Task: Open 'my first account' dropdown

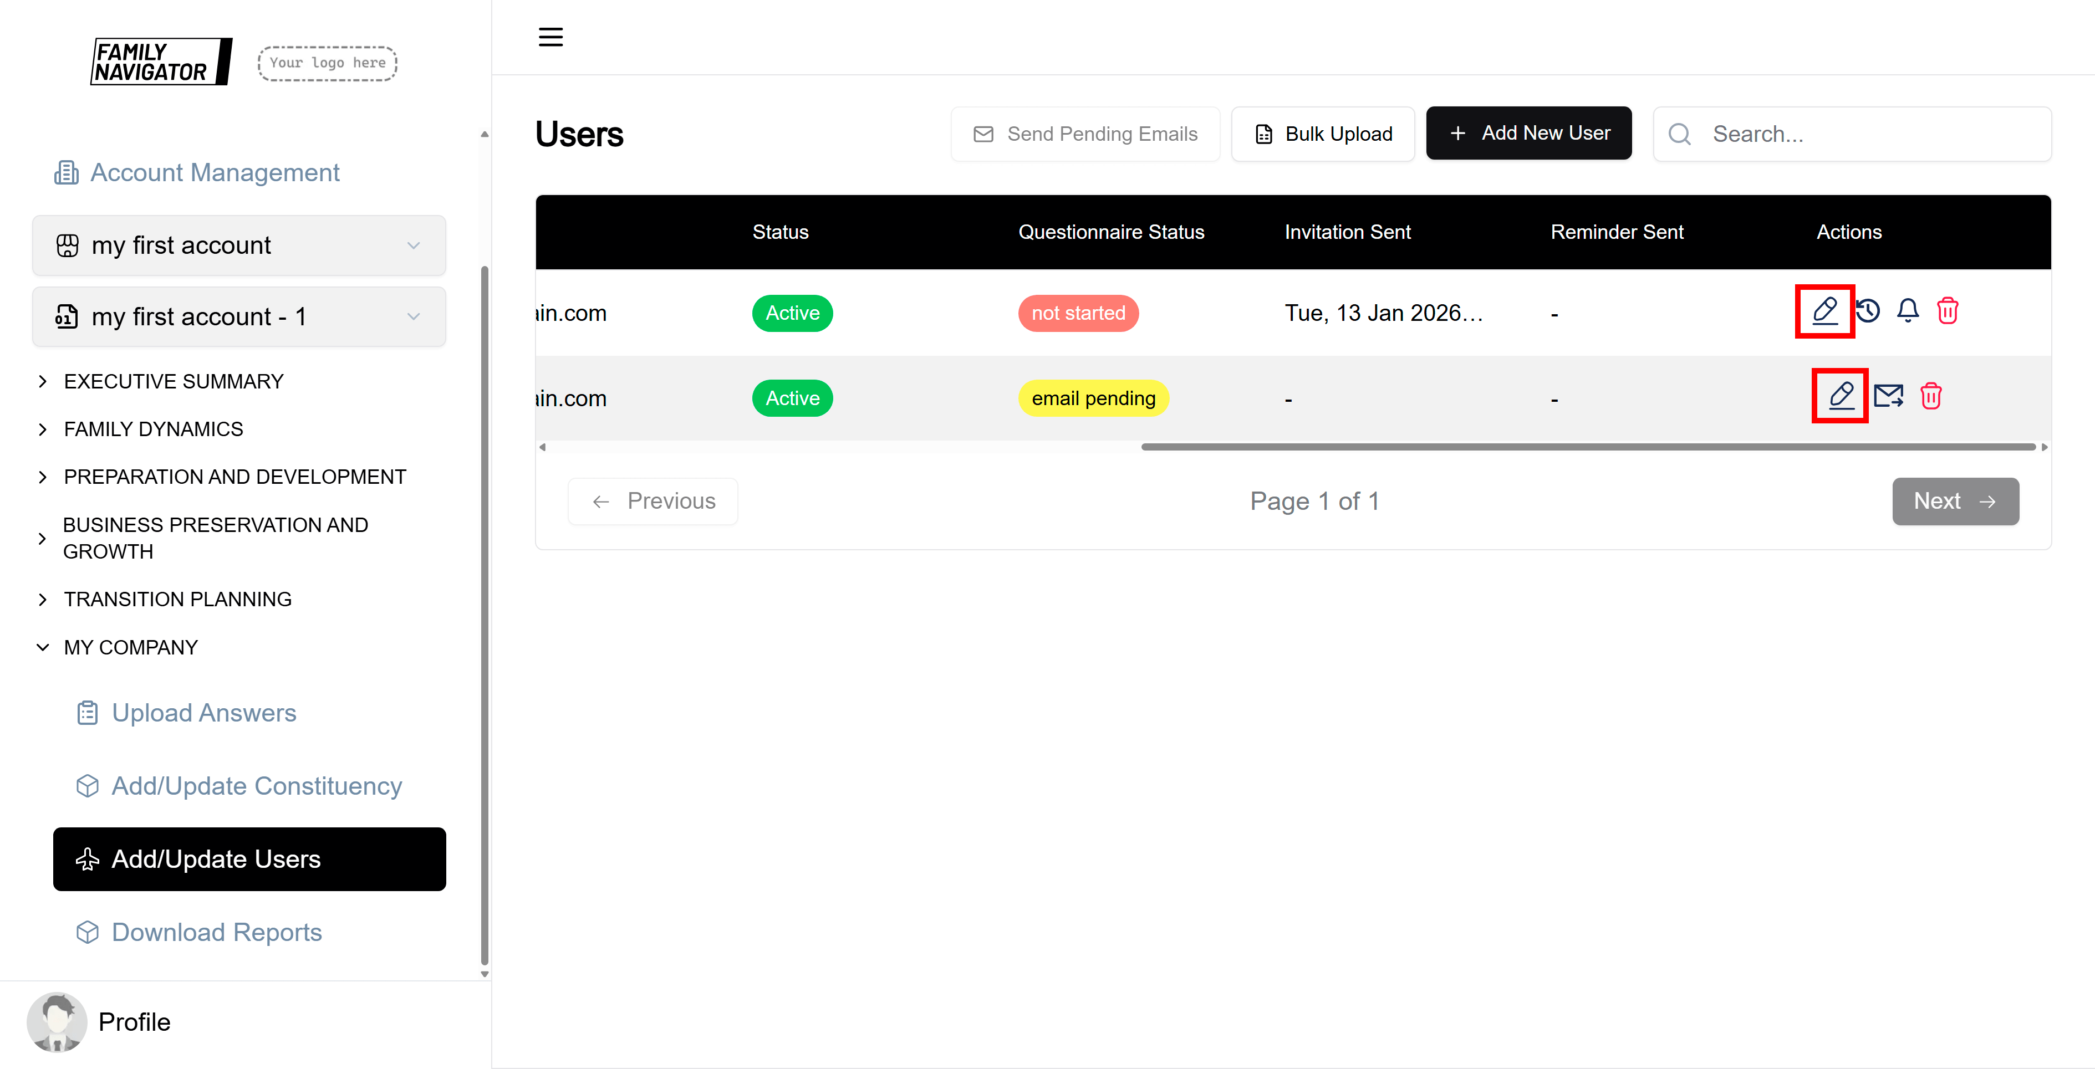Action: pos(238,245)
